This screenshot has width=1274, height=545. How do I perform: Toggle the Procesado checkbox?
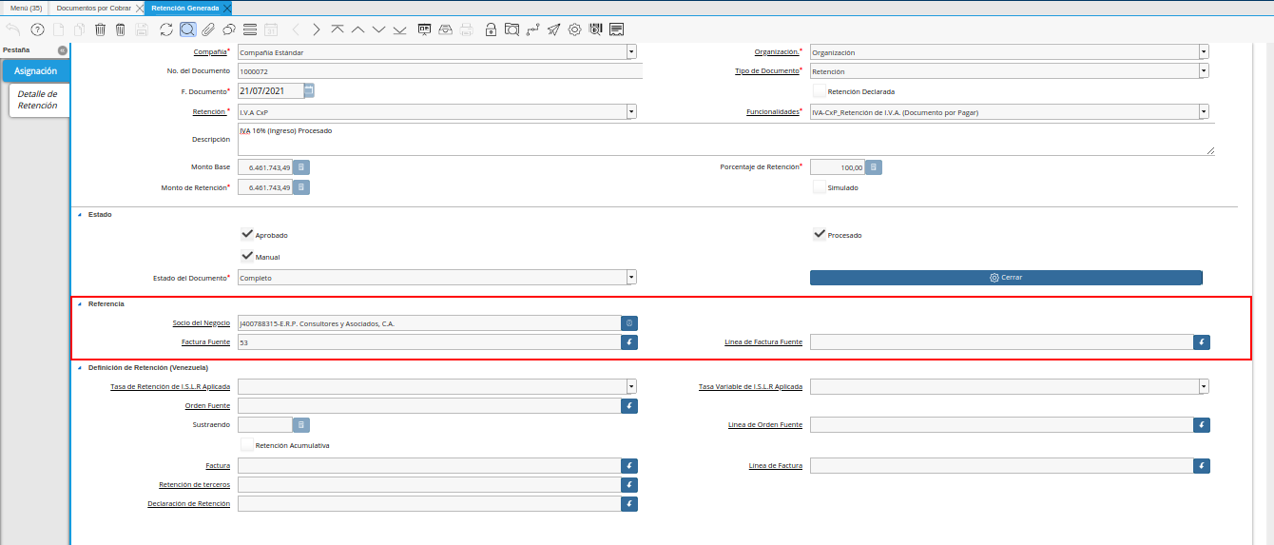tap(820, 234)
